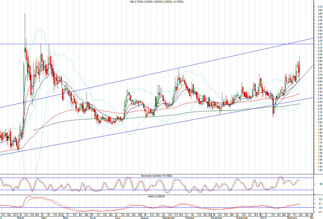This screenshot has height=219, width=323.
Task: Click the 1.30 price axis label
Action: 320,170
